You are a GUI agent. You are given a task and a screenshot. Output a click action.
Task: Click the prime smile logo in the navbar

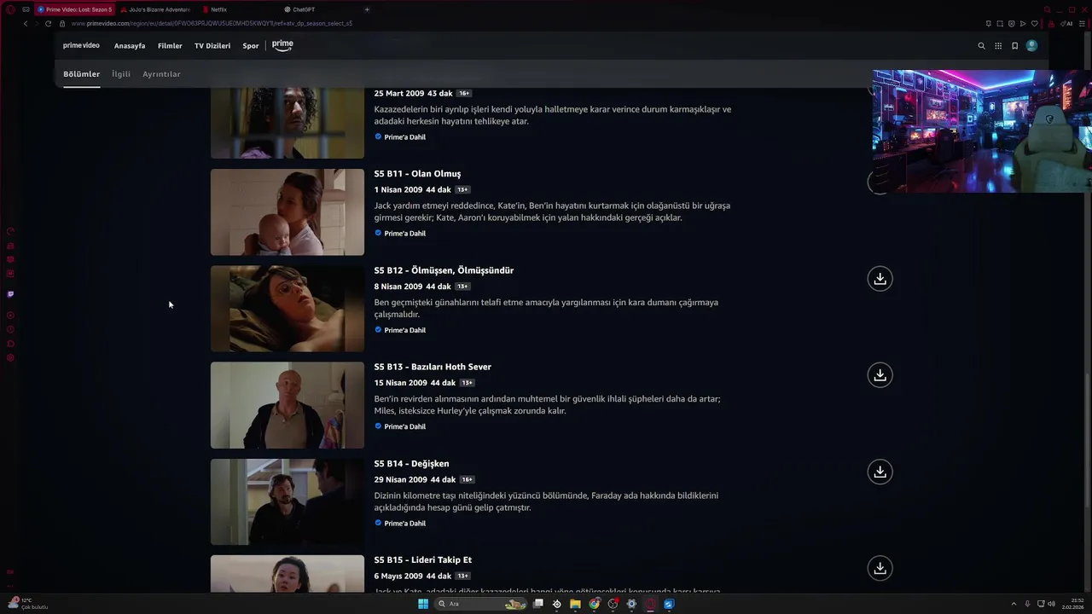[x=282, y=45]
